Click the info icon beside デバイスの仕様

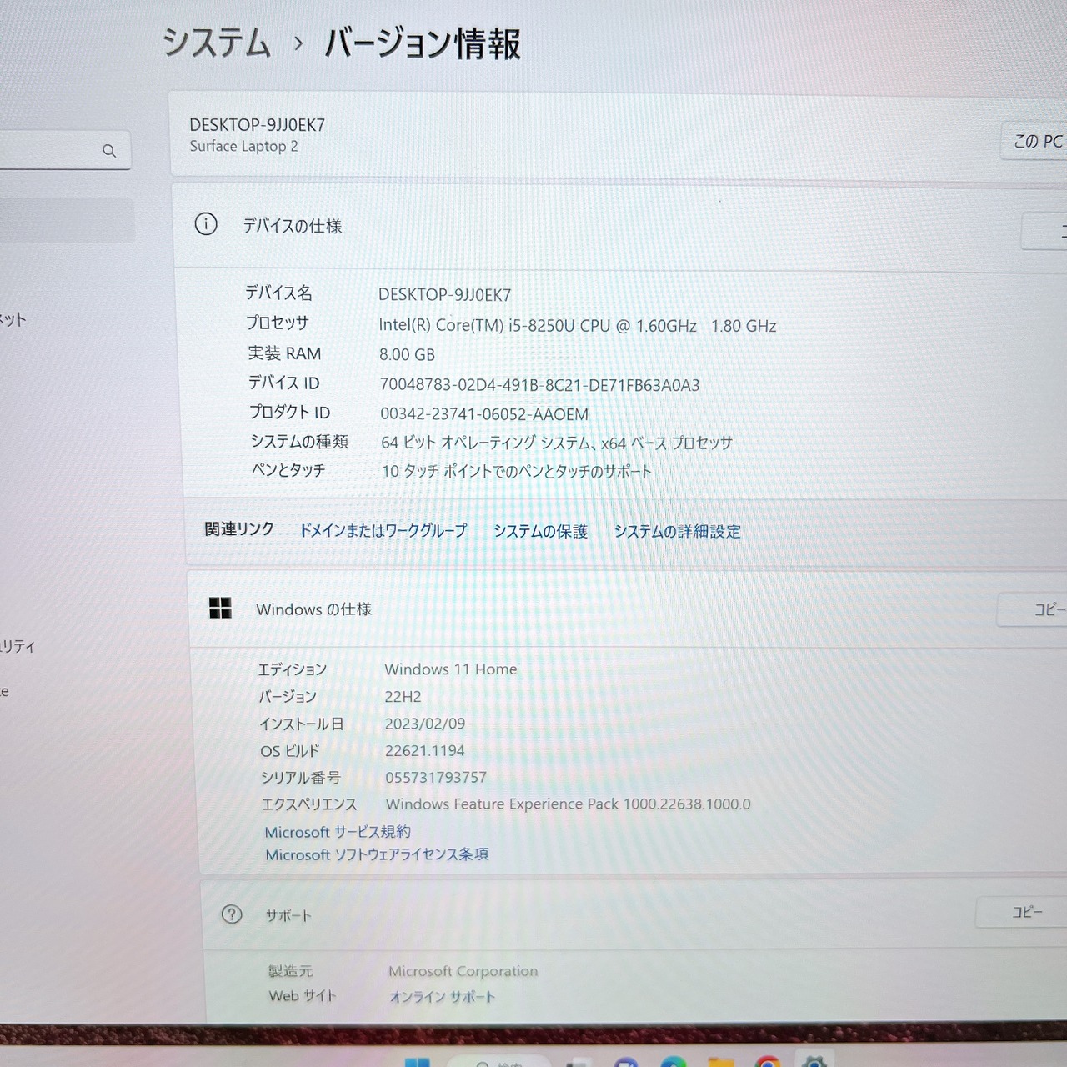pos(206,224)
